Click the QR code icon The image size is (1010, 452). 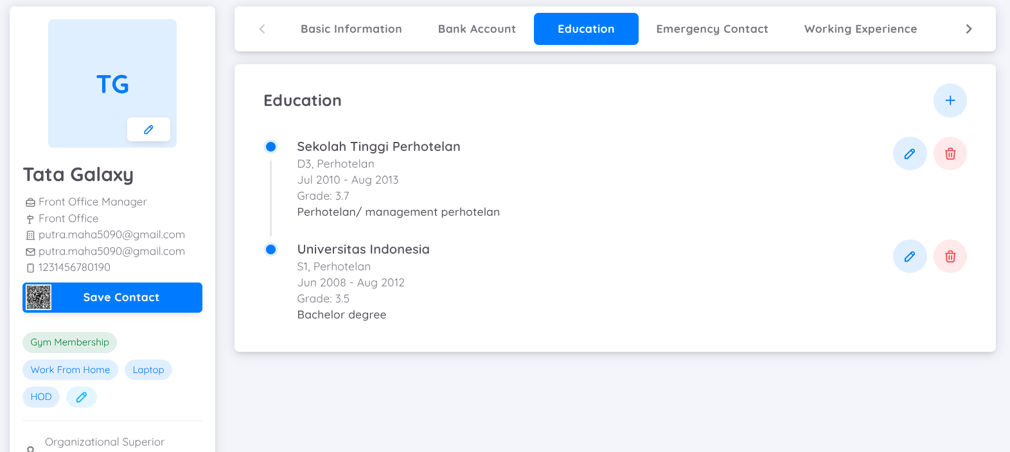click(39, 297)
